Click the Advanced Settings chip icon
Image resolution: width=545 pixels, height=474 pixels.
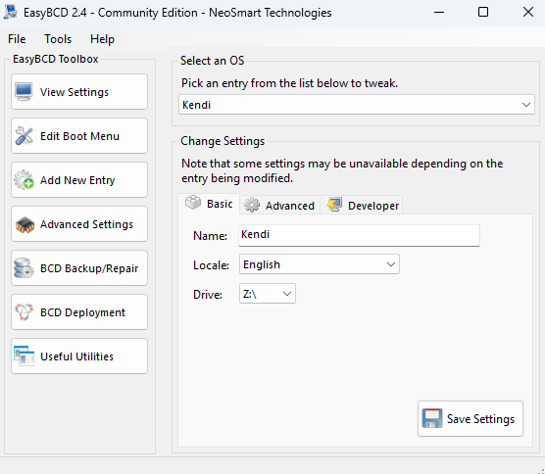[25, 225]
